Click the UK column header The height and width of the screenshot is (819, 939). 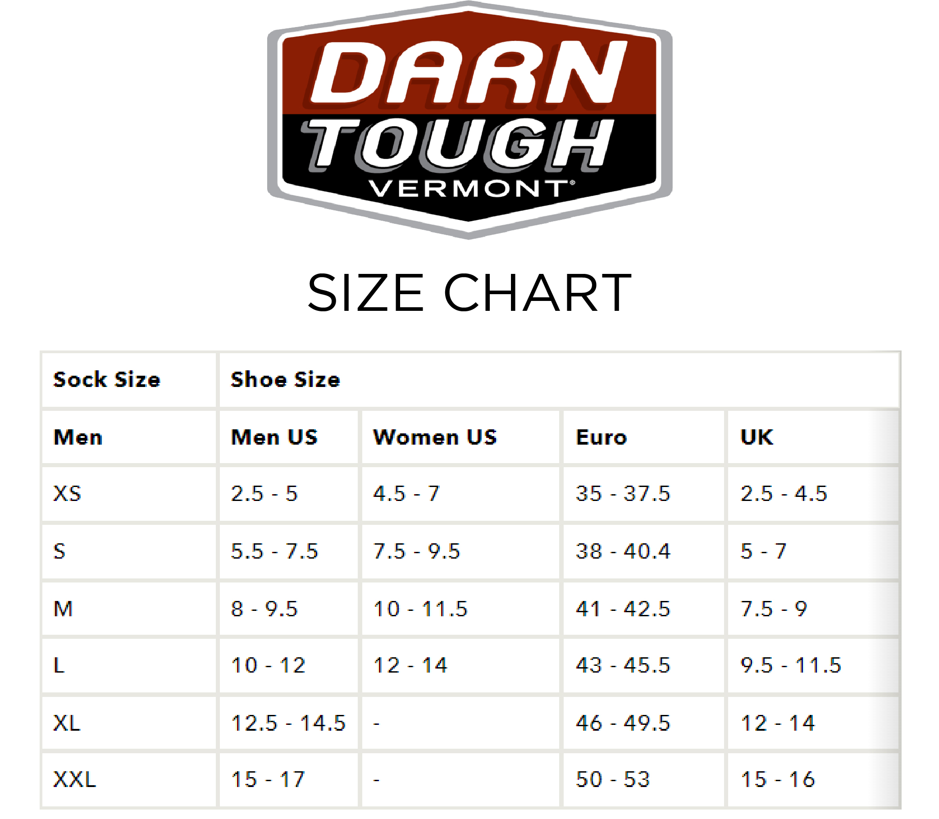pyautogui.click(x=757, y=437)
